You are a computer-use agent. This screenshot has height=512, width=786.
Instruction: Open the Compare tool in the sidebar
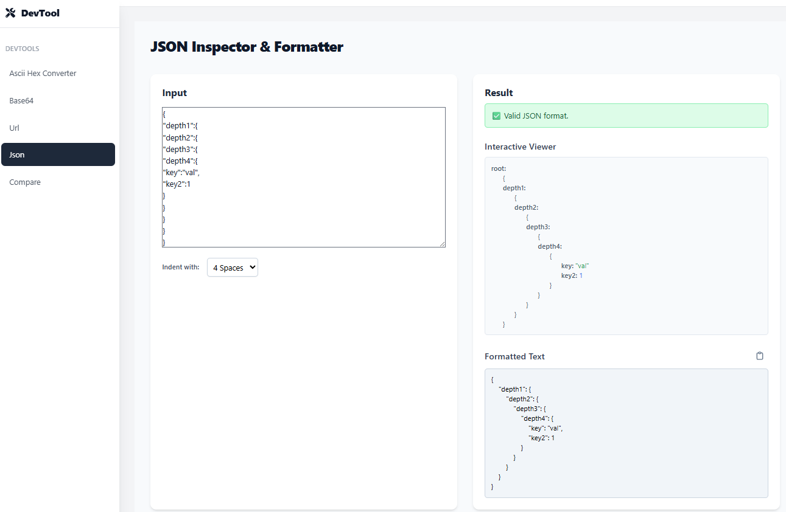coord(25,182)
